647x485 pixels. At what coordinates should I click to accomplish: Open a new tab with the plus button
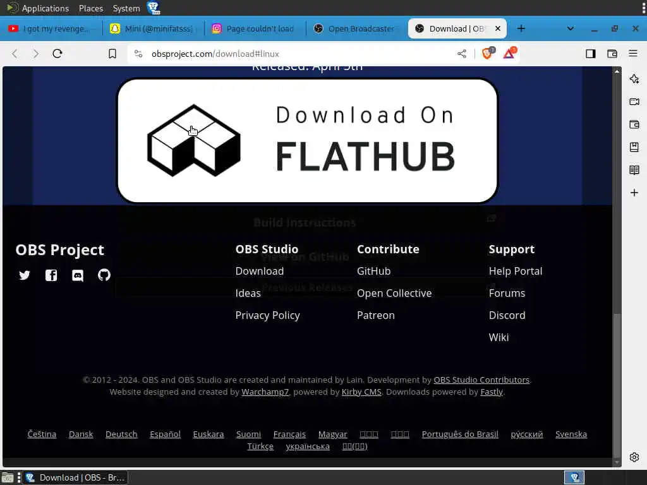pos(521,28)
